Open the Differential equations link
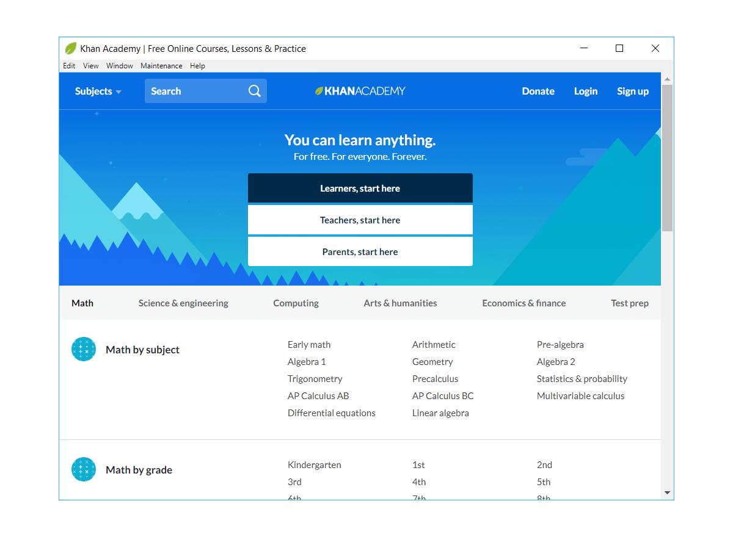This screenshot has height=537, width=733. tap(332, 413)
